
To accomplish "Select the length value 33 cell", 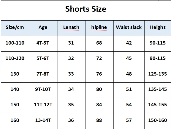I will 71,74.
